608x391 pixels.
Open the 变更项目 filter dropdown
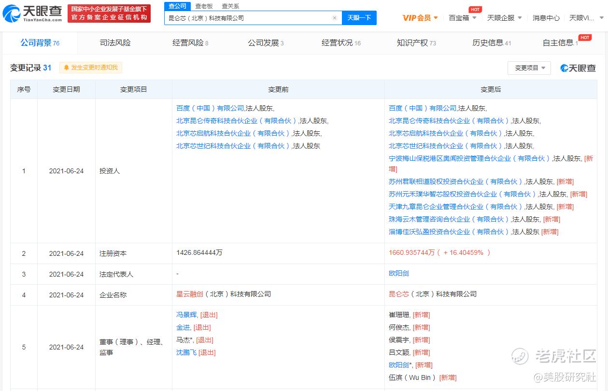pos(529,68)
